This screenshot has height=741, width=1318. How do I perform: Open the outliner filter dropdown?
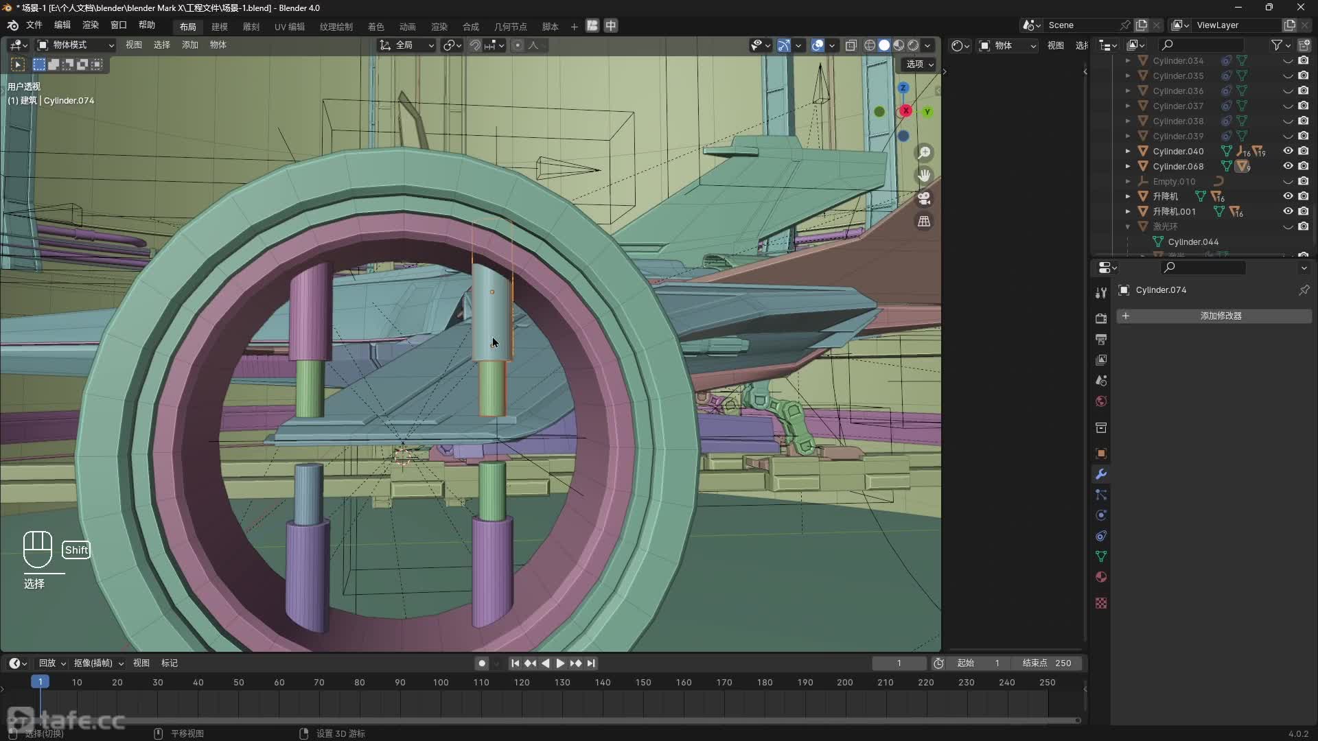click(x=1280, y=45)
